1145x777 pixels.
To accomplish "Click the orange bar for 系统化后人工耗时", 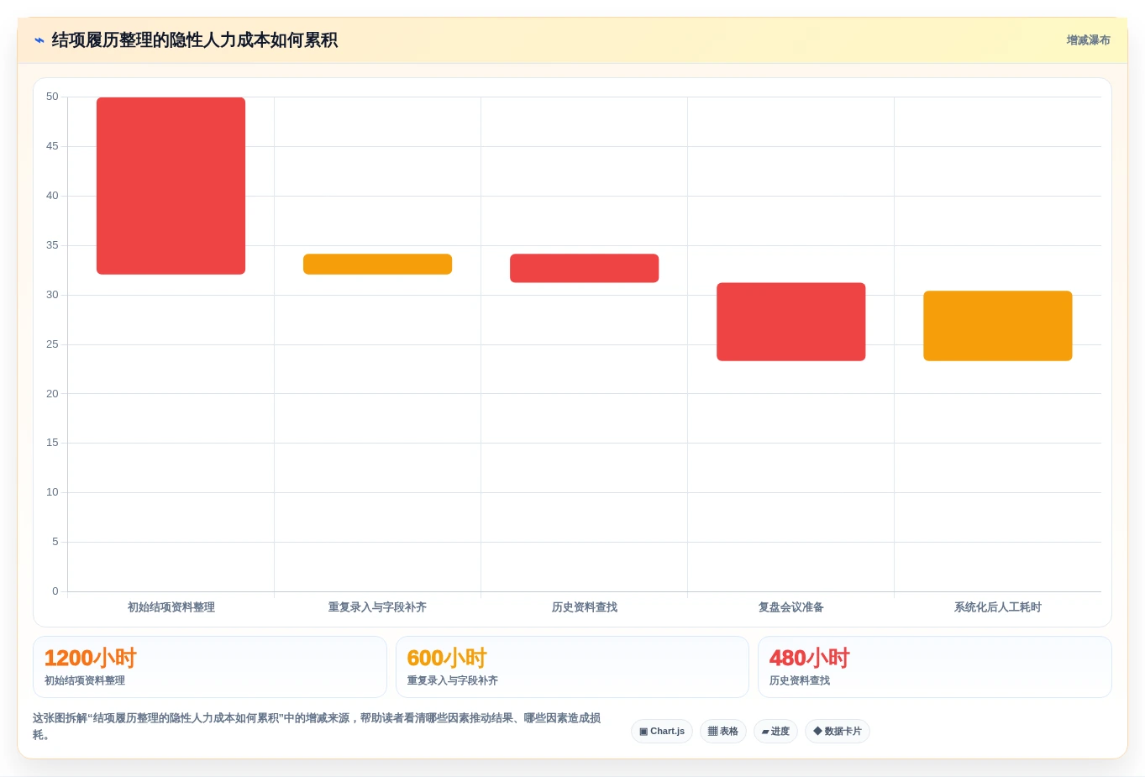I will [997, 326].
